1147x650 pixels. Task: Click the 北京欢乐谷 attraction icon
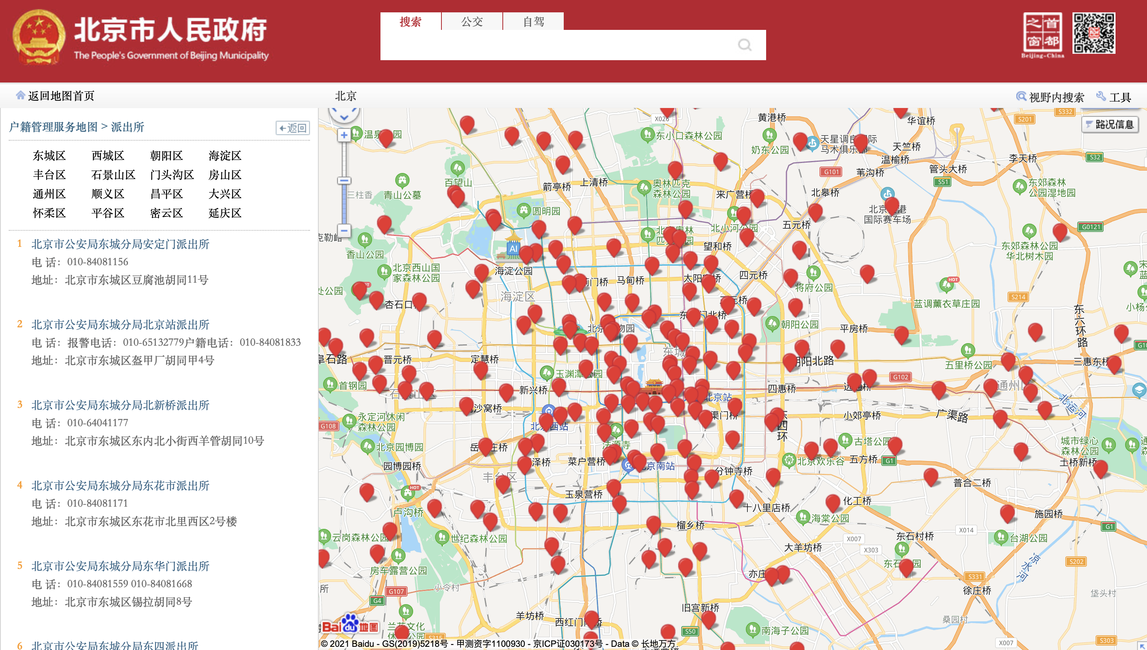coord(789,460)
